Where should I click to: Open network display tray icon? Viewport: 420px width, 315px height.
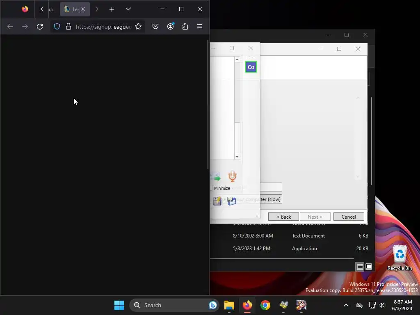(372, 305)
